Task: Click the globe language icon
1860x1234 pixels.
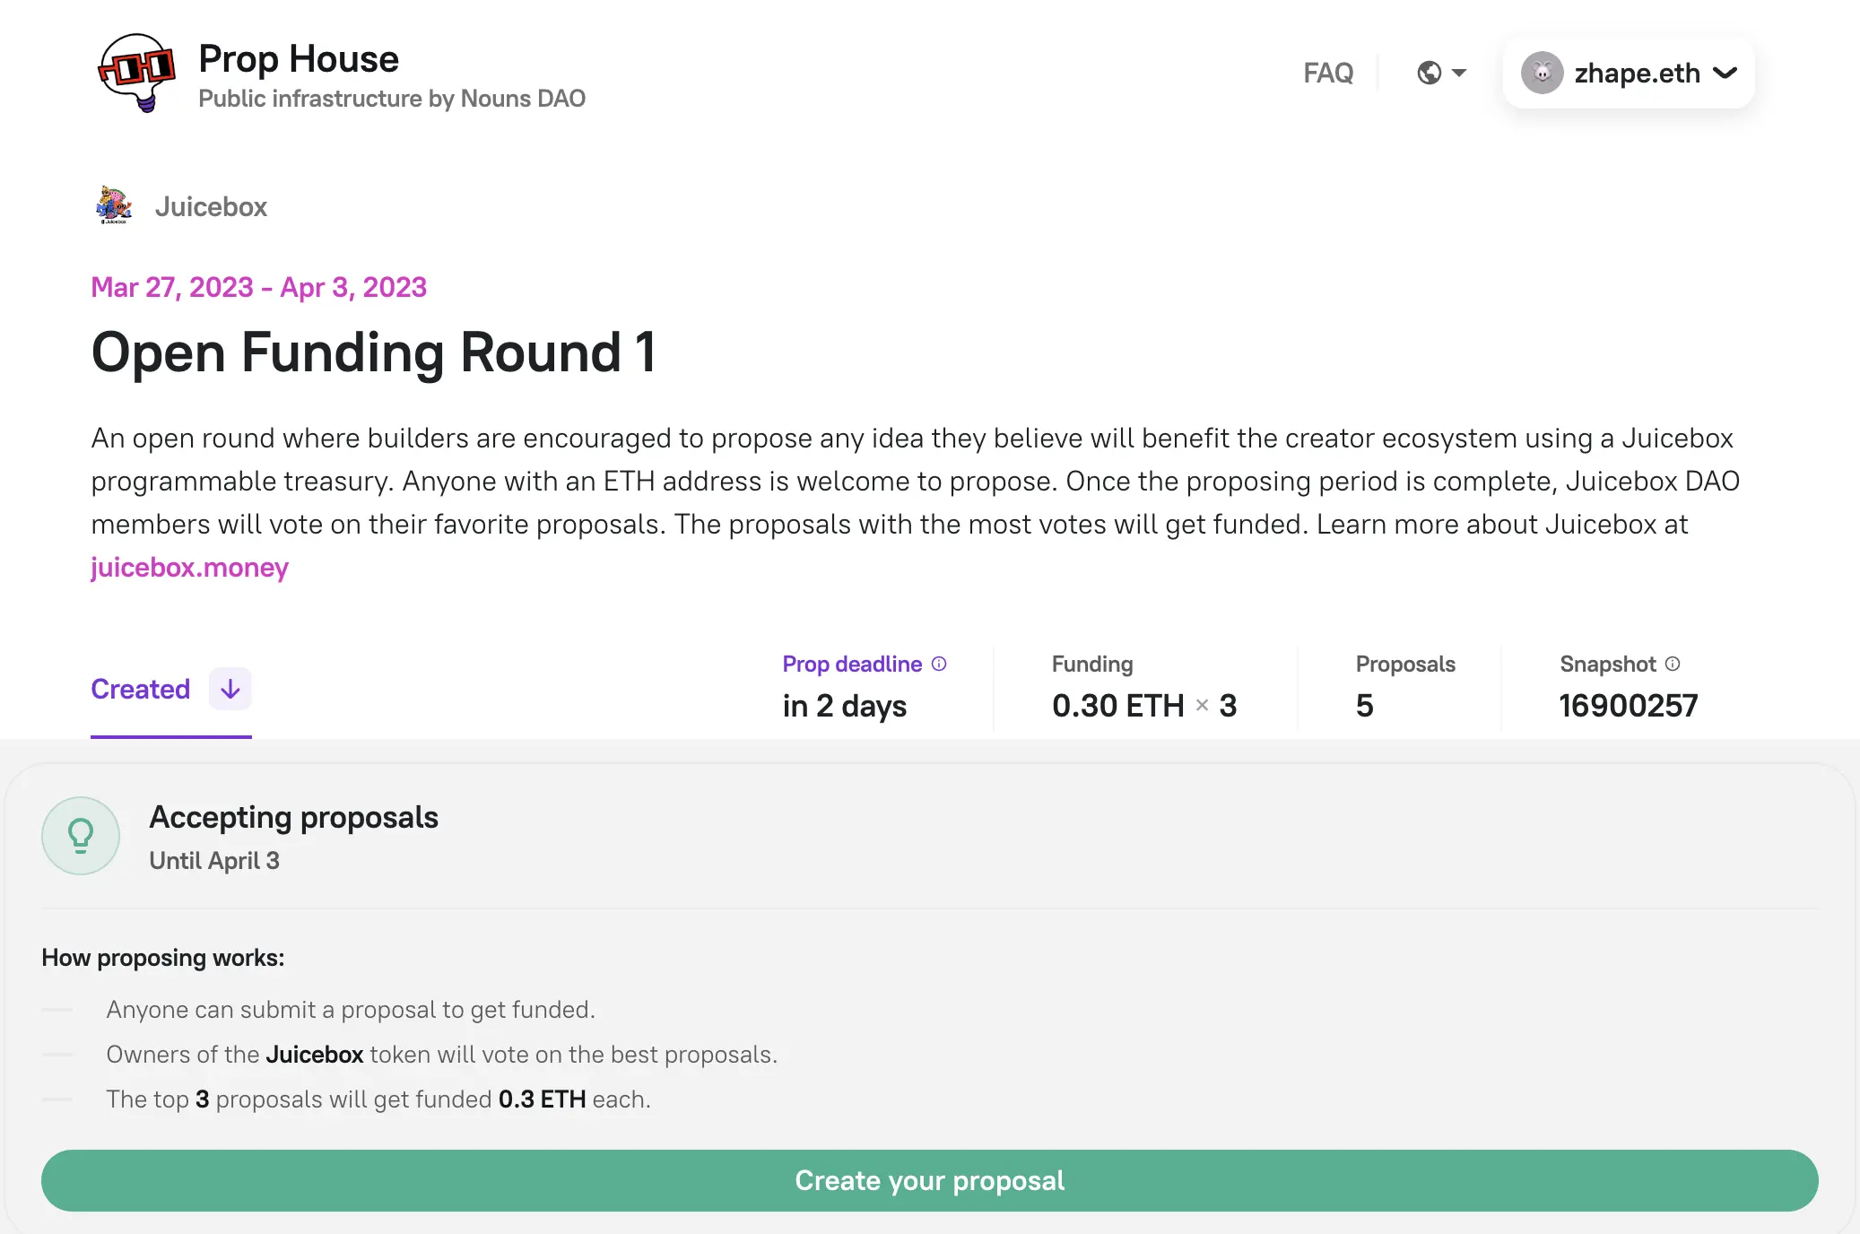Action: tap(1430, 73)
